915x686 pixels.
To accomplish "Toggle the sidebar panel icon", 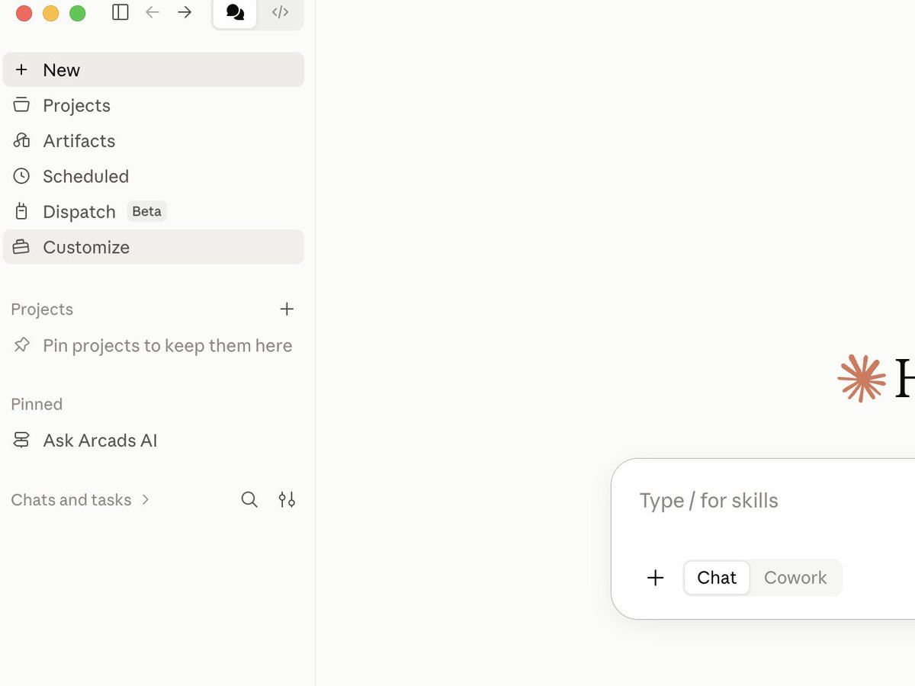I will (120, 12).
